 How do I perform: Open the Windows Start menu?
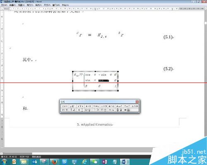pyautogui.click(x=4, y=162)
